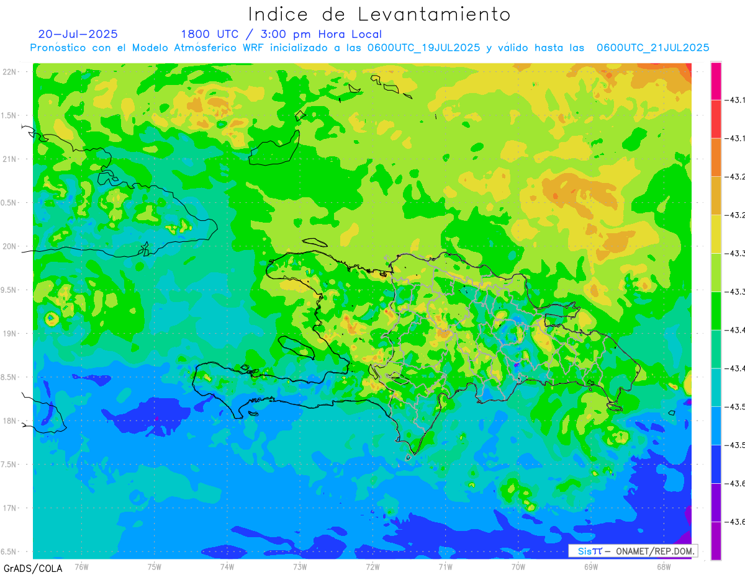745x575 pixels.
Task: Click the '68W' longitude label
Action: (664, 567)
